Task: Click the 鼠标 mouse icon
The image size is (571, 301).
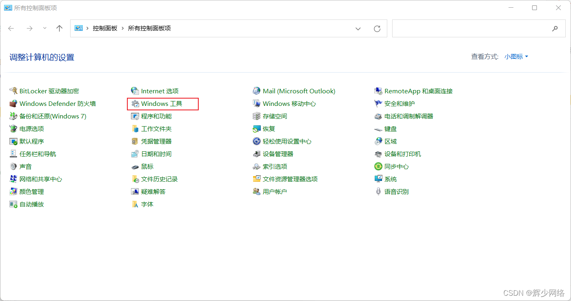Action: click(135, 166)
